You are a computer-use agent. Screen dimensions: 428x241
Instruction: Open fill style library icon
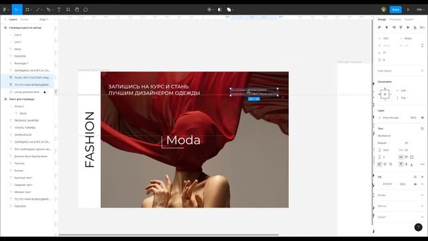(415, 177)
